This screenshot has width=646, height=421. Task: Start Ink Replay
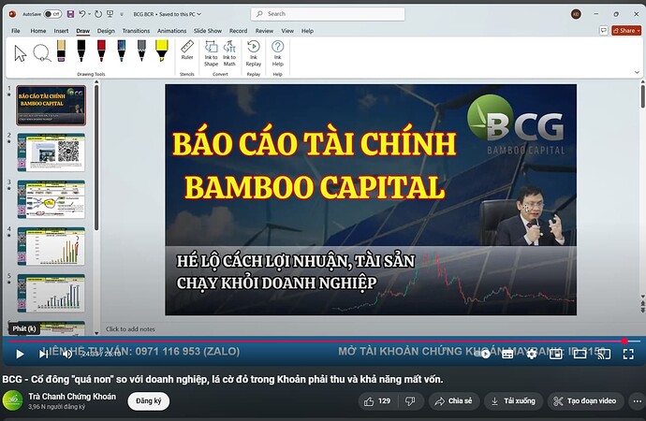(254, 53)
